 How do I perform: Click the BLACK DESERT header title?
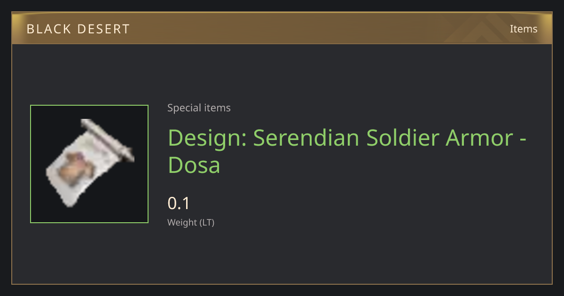pos(78,29)
